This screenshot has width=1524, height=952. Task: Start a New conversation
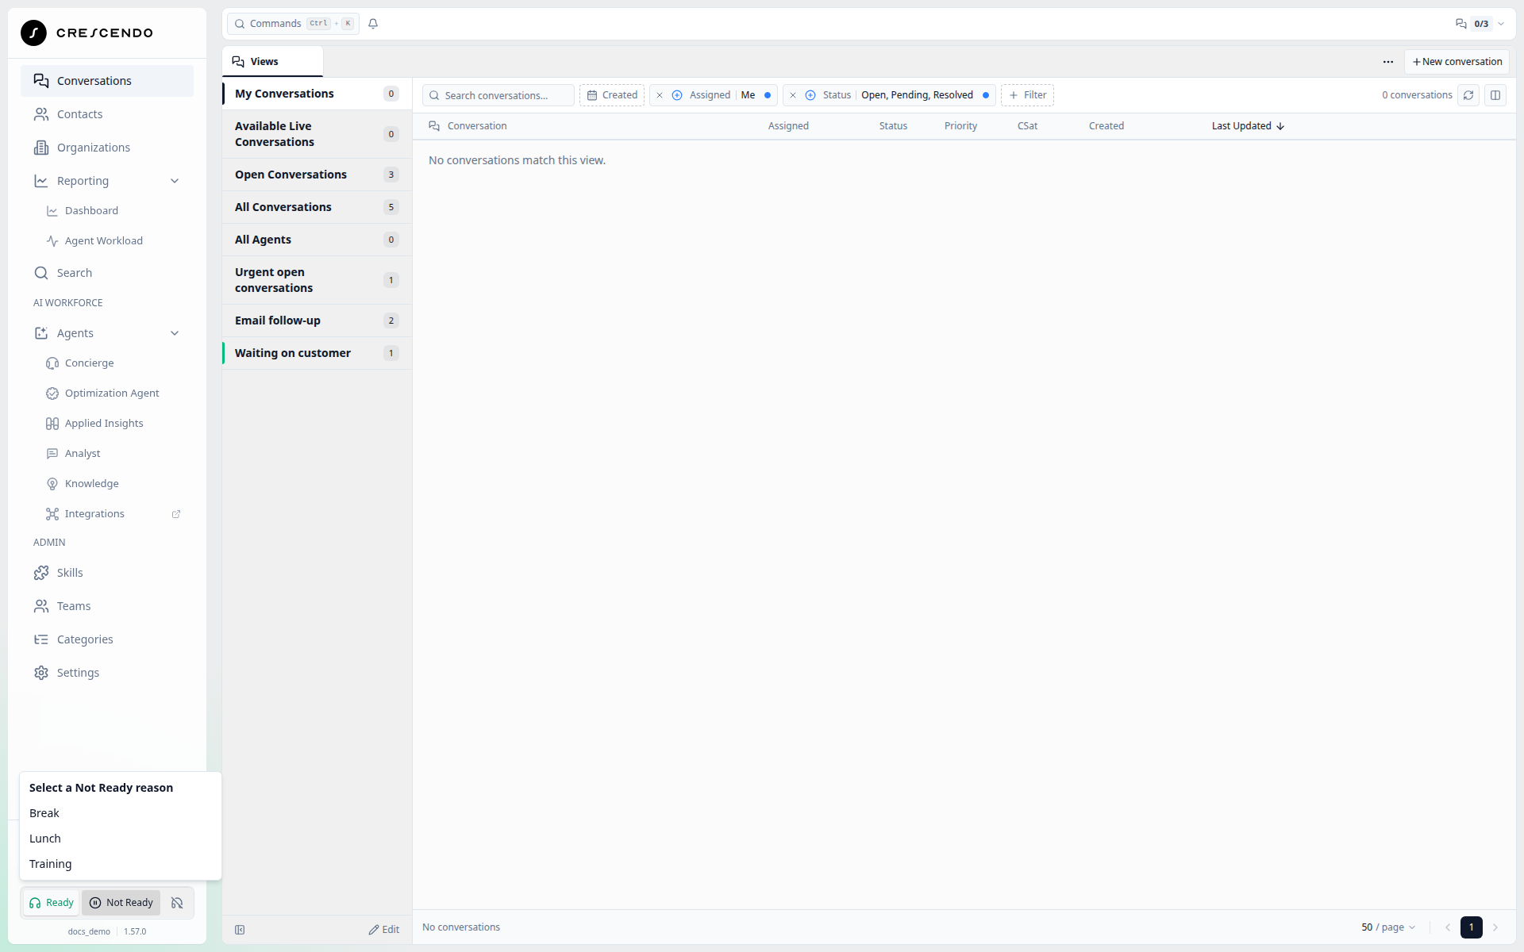(1457, 62)
